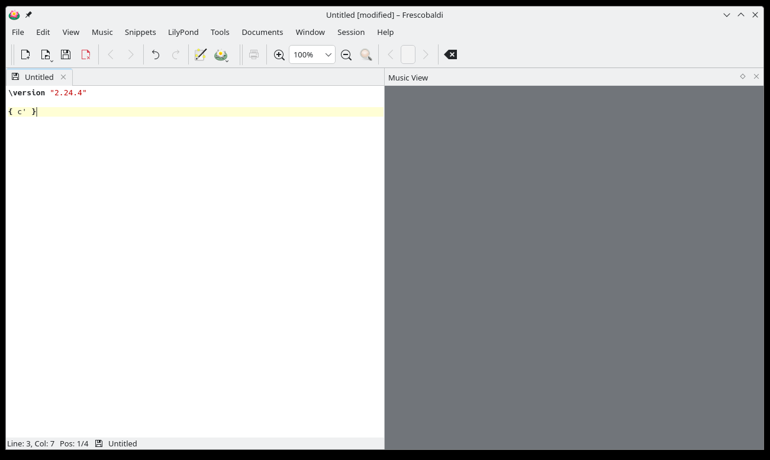
Task: Zoom in on the music view
Action: pos(279,54)
